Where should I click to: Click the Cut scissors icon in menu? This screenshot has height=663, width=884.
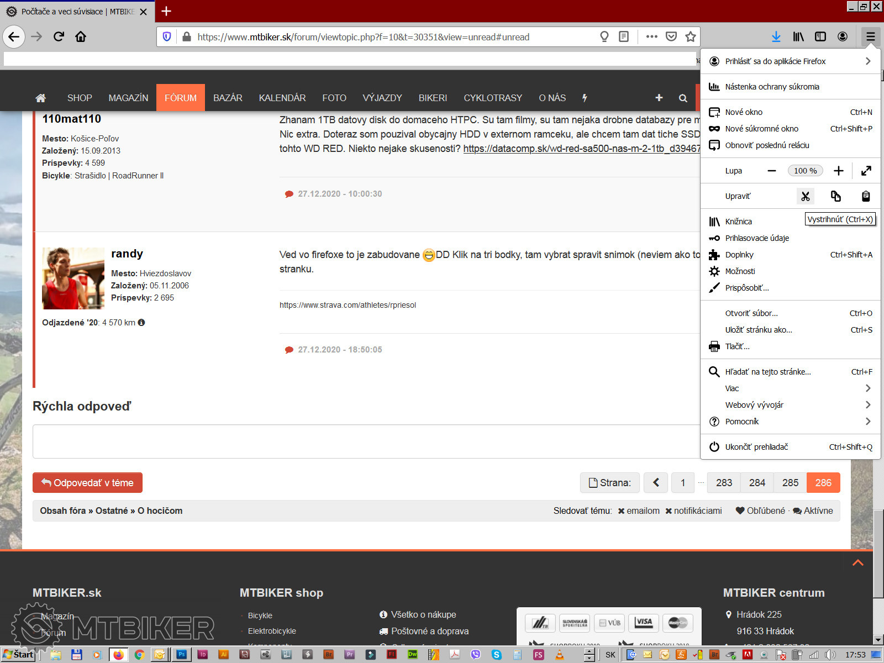tap(805, 196)
